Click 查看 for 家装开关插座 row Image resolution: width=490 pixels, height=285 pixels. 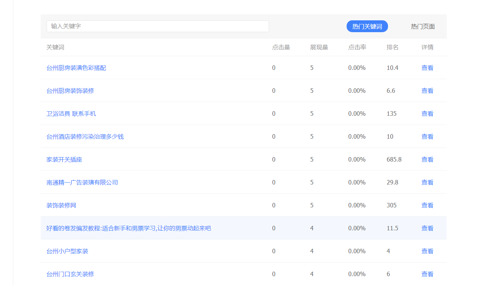click(x=427, y=159)
